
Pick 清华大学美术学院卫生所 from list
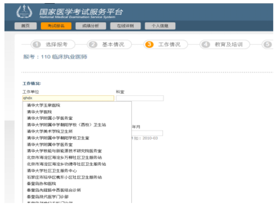click(49, 131)
